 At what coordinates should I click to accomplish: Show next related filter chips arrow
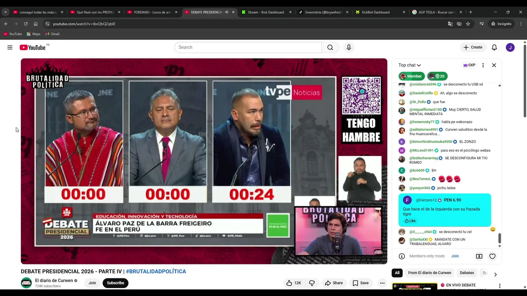495,274
